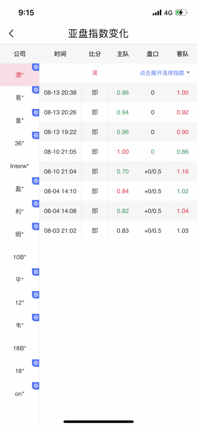Tap the 盘口 column header

pos(152,54)
